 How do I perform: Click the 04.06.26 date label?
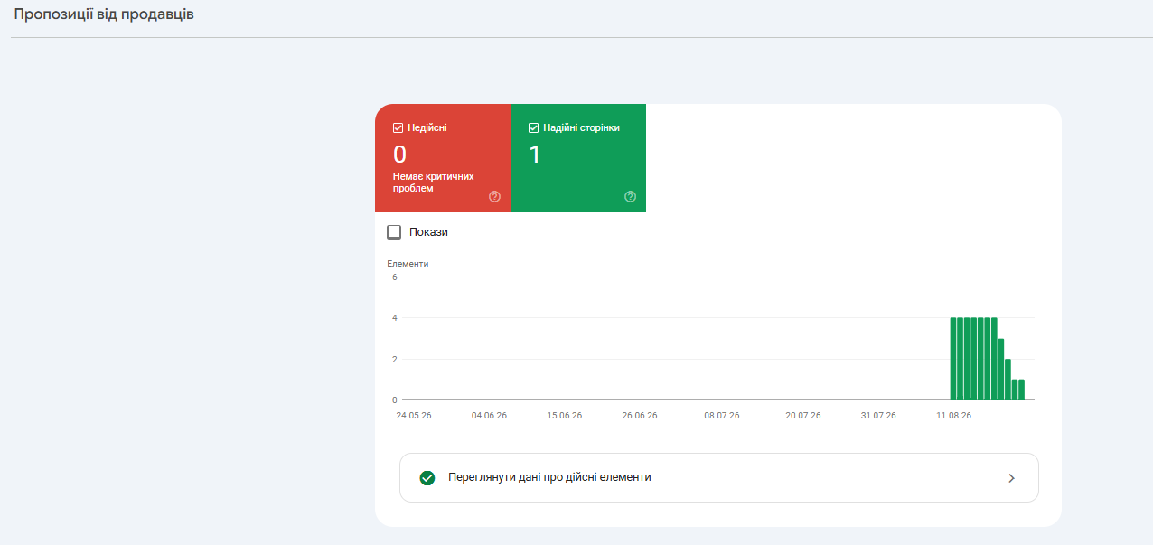tap(489, 416)
